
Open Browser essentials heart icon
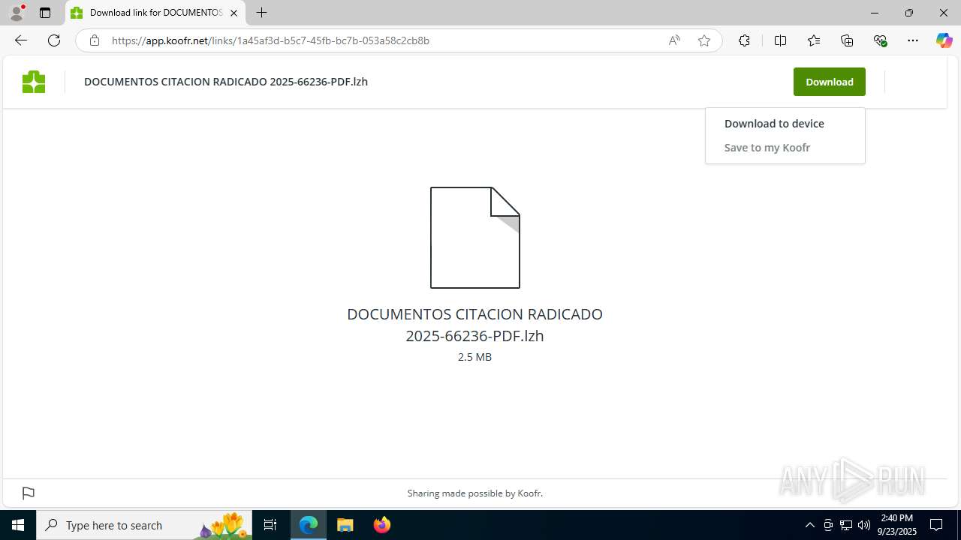click(x=881, y=40)
